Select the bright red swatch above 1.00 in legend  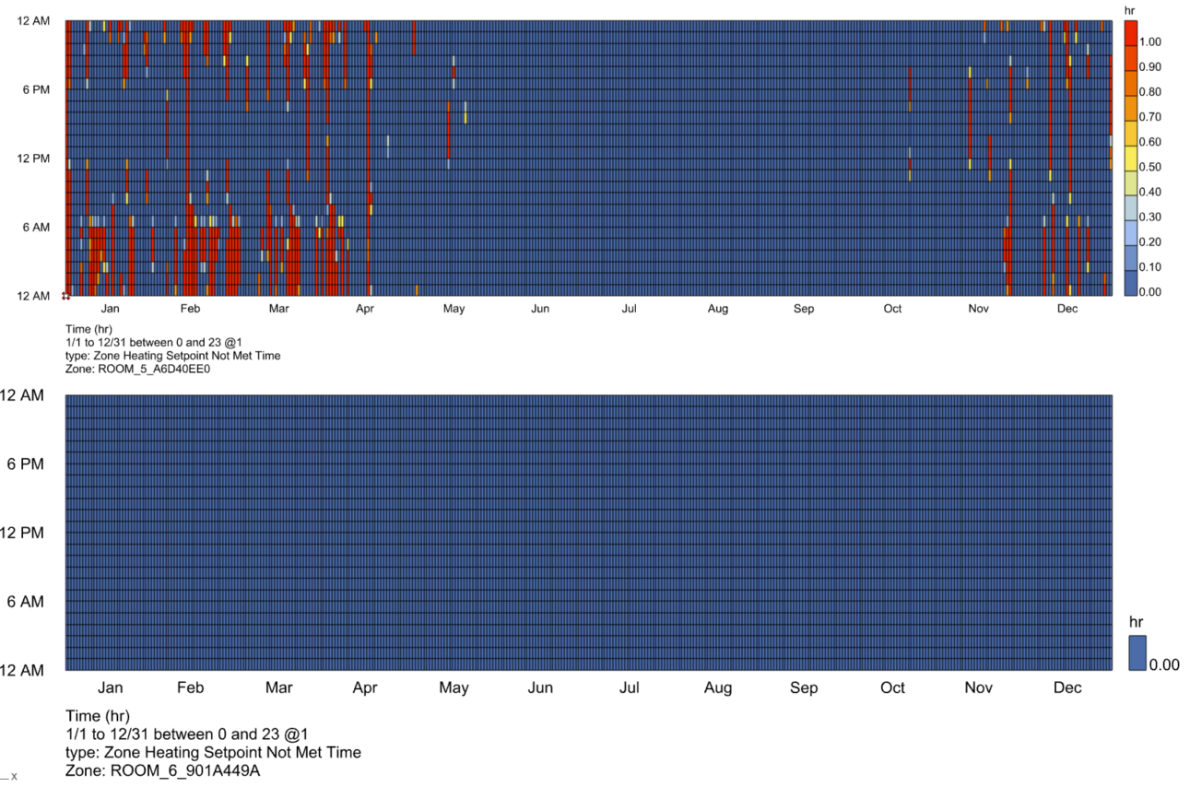[x=1131, y=33]
